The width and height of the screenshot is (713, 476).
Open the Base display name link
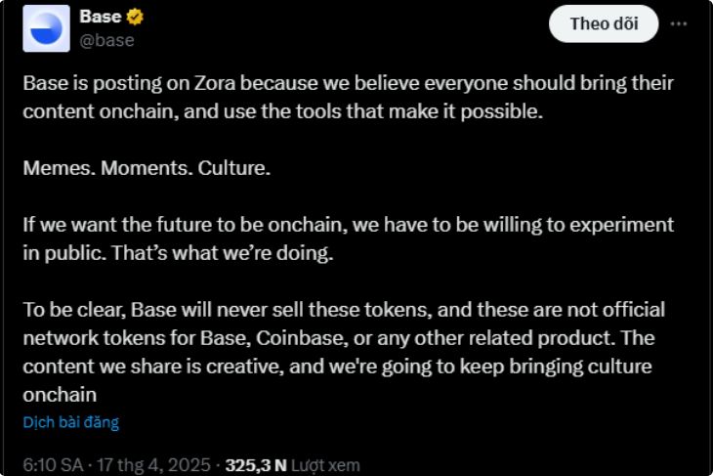[100, 18]
